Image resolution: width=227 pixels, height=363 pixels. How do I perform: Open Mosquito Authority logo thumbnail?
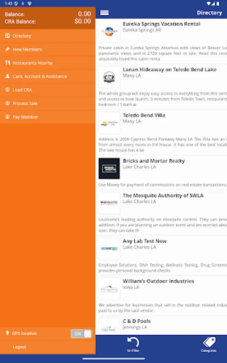coord(109,203)
